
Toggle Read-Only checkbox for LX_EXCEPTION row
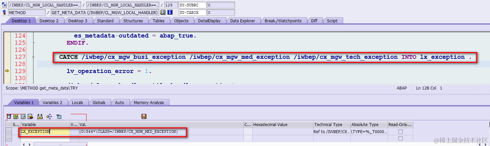pos(400,131)
